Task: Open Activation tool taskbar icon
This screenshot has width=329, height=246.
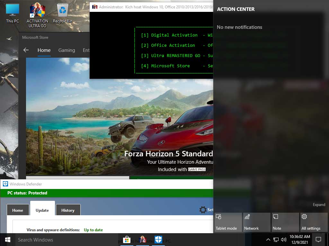Action: (143, 240)
